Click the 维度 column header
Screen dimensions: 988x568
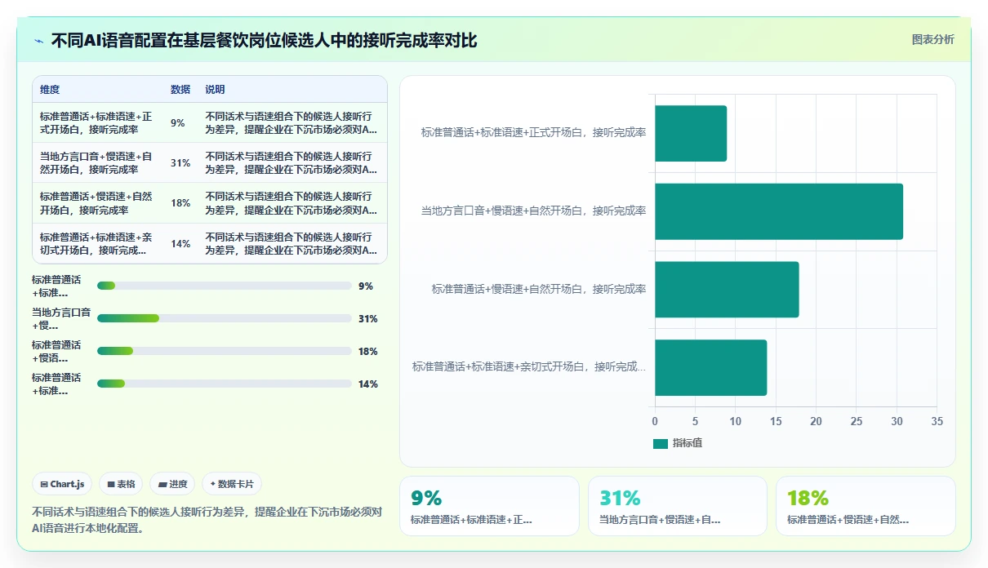(50, 90)
